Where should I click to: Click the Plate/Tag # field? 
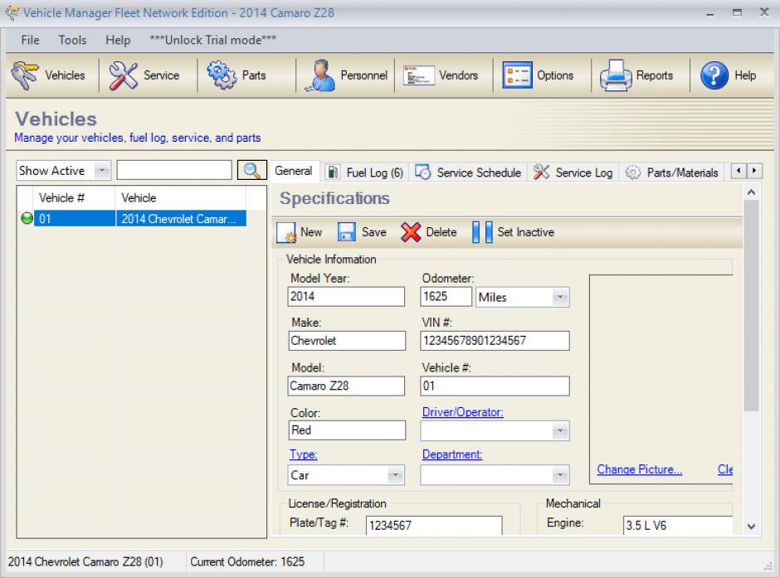coord(434,525)
